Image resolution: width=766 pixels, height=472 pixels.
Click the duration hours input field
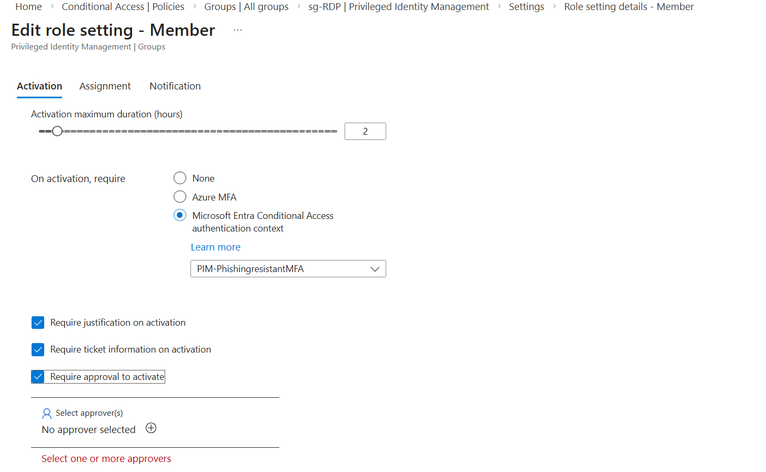tap(365, 132)
